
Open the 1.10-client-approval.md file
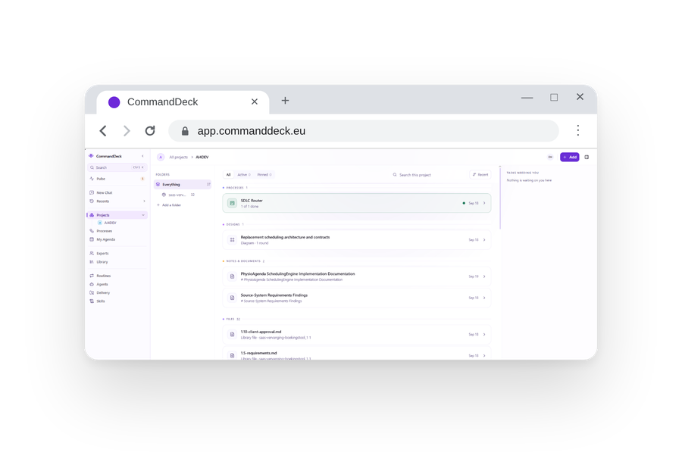357,334
